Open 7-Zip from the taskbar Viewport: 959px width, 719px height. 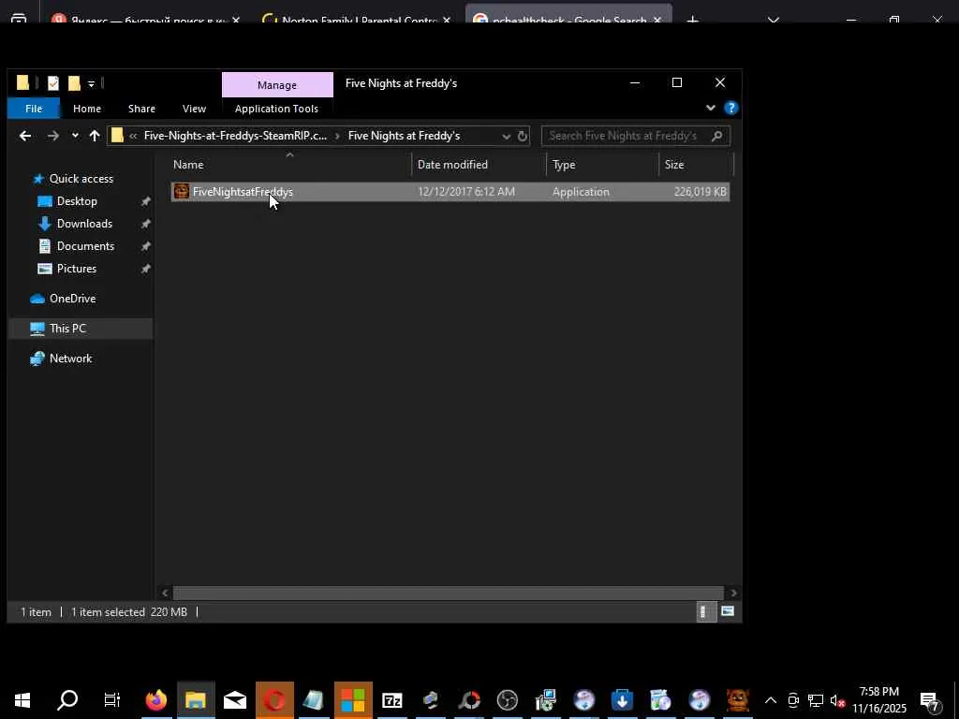coord(392,700)
